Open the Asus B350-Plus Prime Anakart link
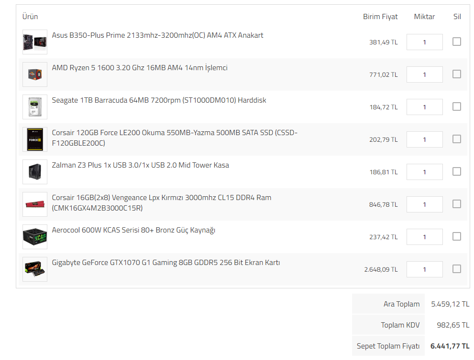The height and width of the screenshot is (360, 474). coord(157,35)
